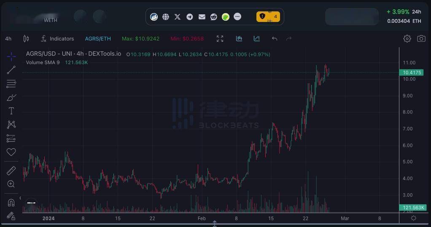The width and height of the screenshot is (431, 227).
Task: Click the WETH token label
Action: [51, 20]
